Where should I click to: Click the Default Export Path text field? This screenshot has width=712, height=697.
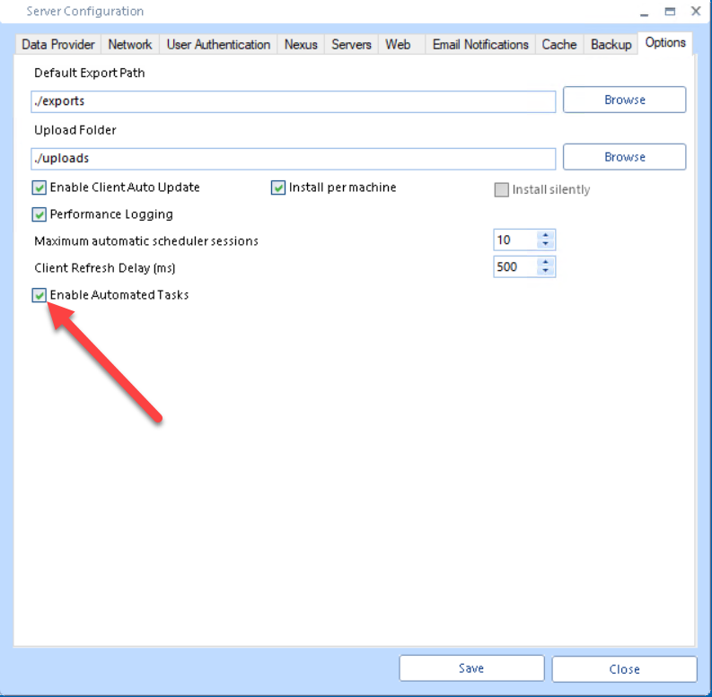pyautogui.click(x=293, y=101)
